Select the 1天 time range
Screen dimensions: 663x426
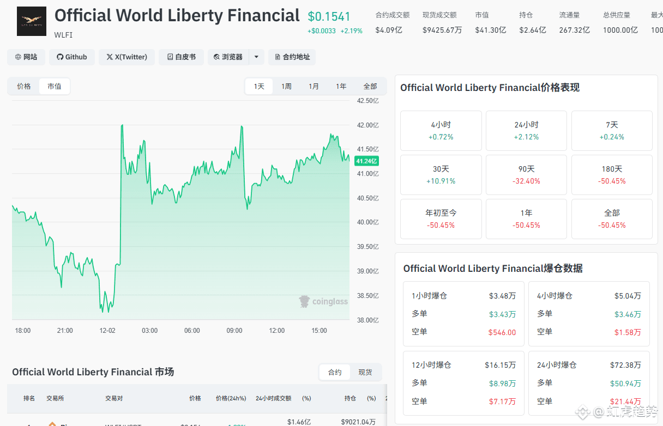point(259,87)
